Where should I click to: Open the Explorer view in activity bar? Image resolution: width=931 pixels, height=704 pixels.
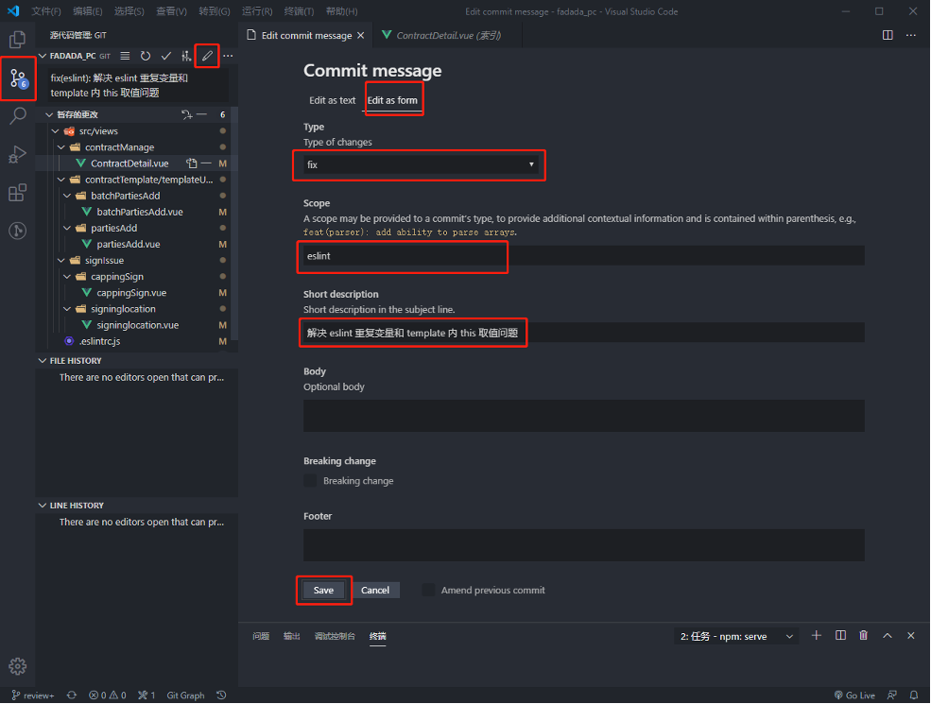click(17, 40)
